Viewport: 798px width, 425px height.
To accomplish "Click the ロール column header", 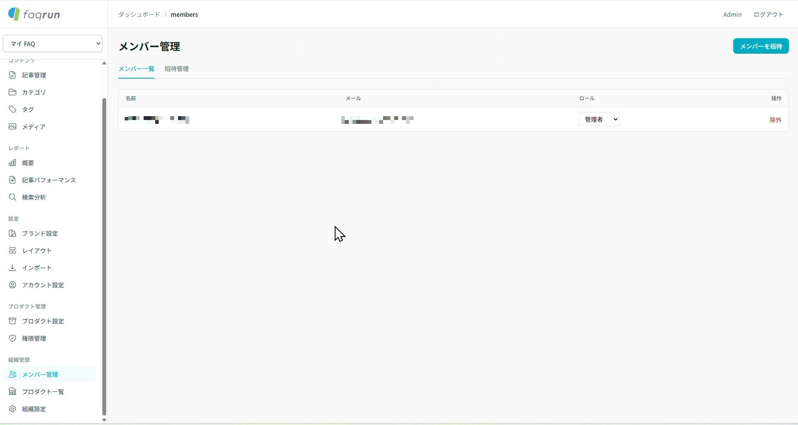I will [587, 99].
